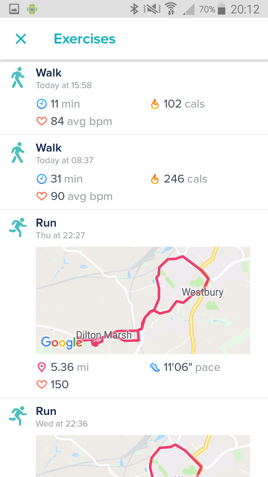Tap the running figure icon for Wednesday run
Image resolution: width=268 pixels, height=477 pixels.
pyautogui.click(x=18, y=415)
